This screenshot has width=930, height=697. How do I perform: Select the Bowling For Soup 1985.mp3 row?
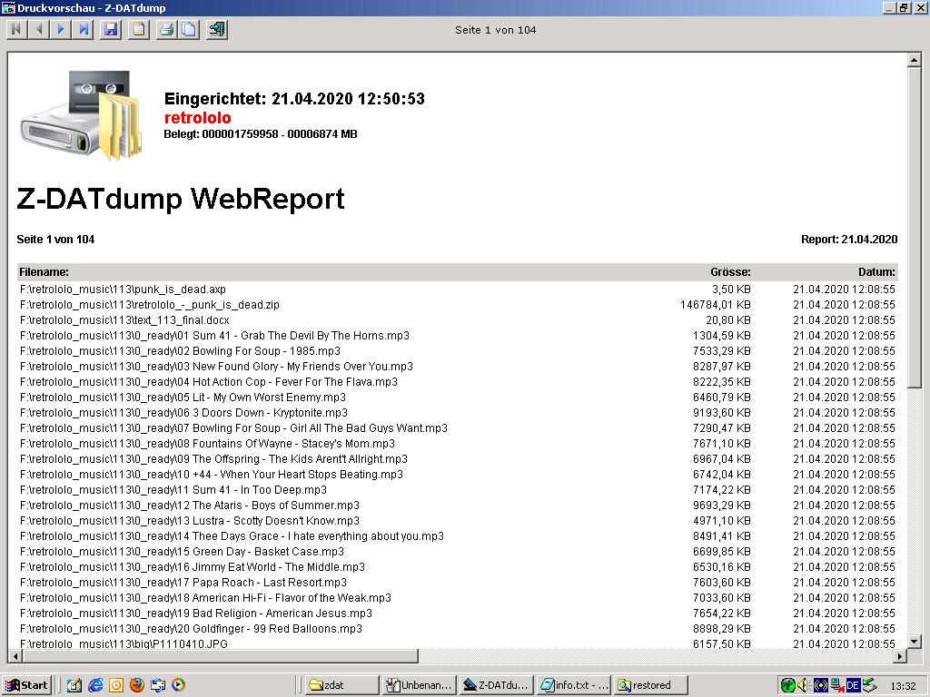point(458,351)
